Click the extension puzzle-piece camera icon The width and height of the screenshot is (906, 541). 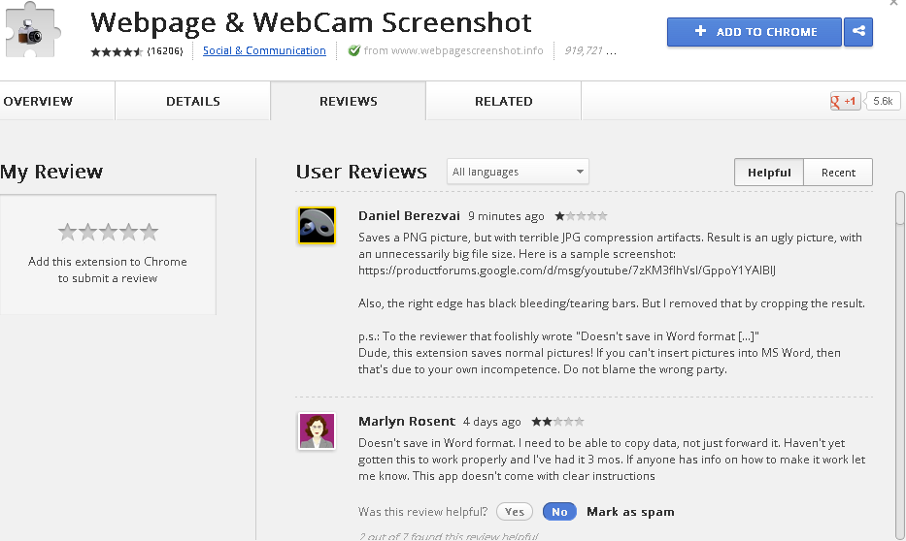(x=32, y=30)
